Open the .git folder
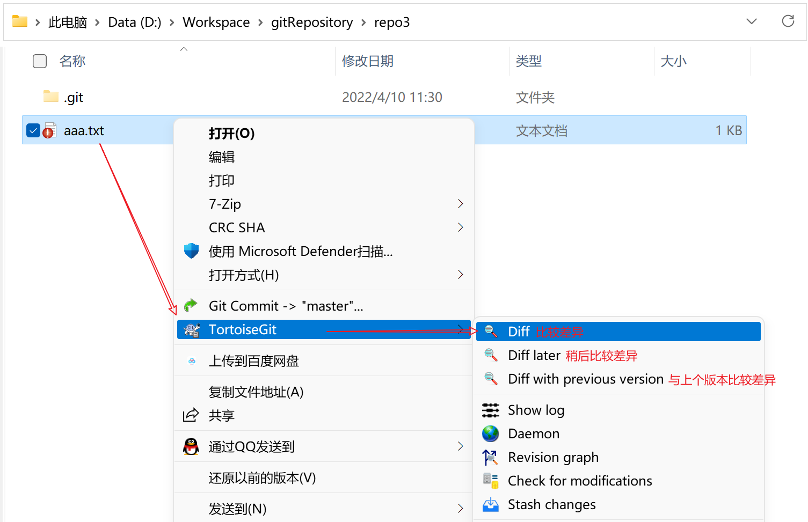This screenshot has width=808, height=522. [74, 98]
